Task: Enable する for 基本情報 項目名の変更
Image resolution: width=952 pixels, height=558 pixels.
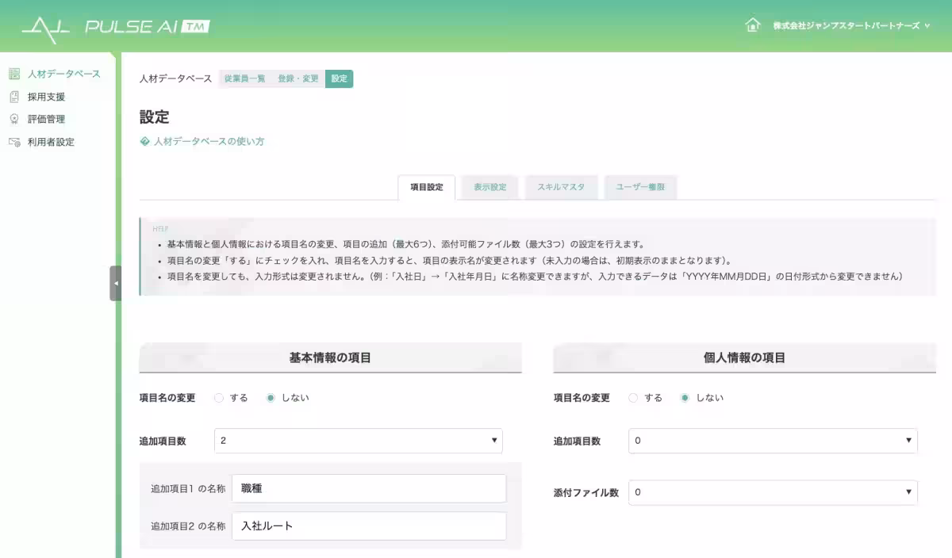Action: [x=219, y=397]
